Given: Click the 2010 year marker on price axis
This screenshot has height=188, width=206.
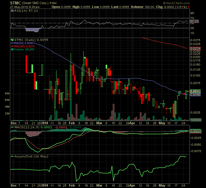Looking at the screenshot, I should (x=44, y=123).
